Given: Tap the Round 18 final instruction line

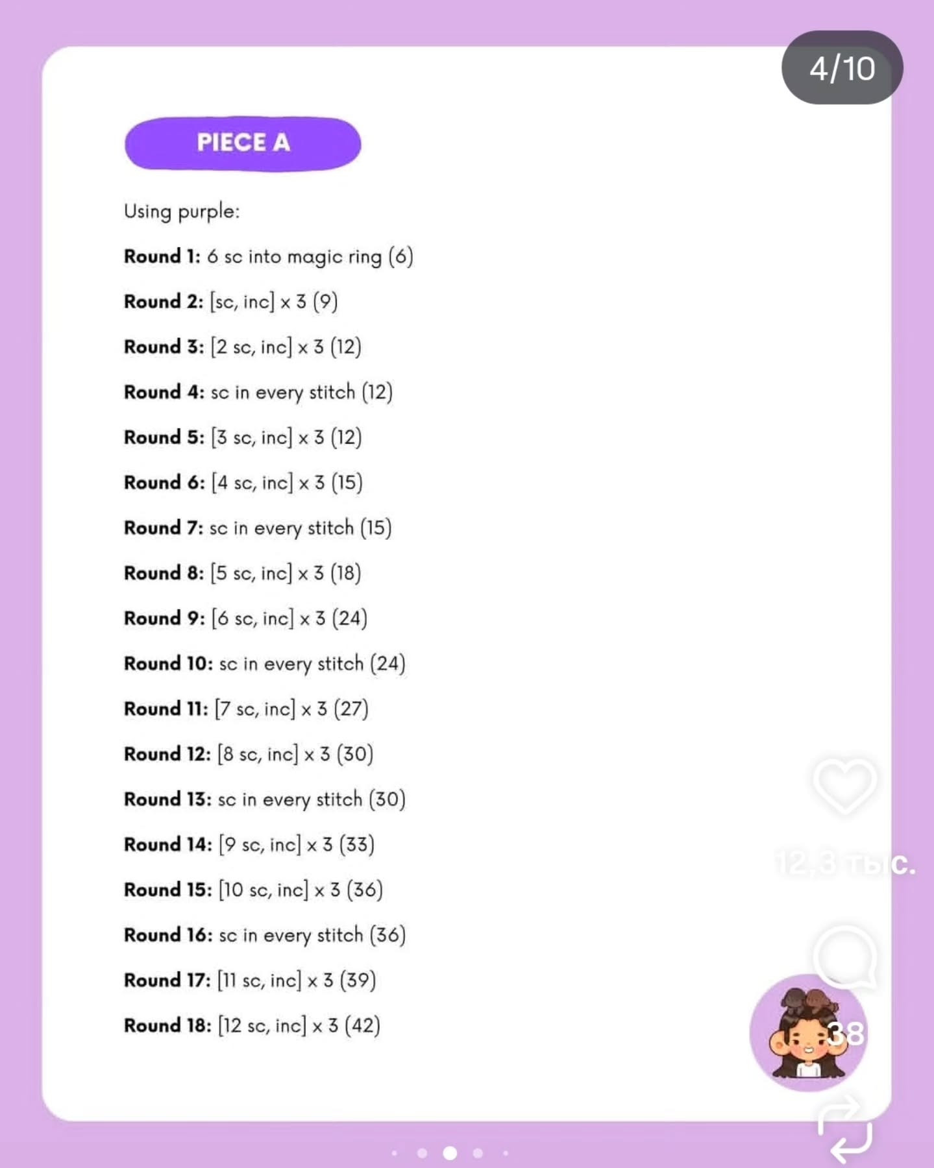Looking at the screenshot, I should (252, 1025).
